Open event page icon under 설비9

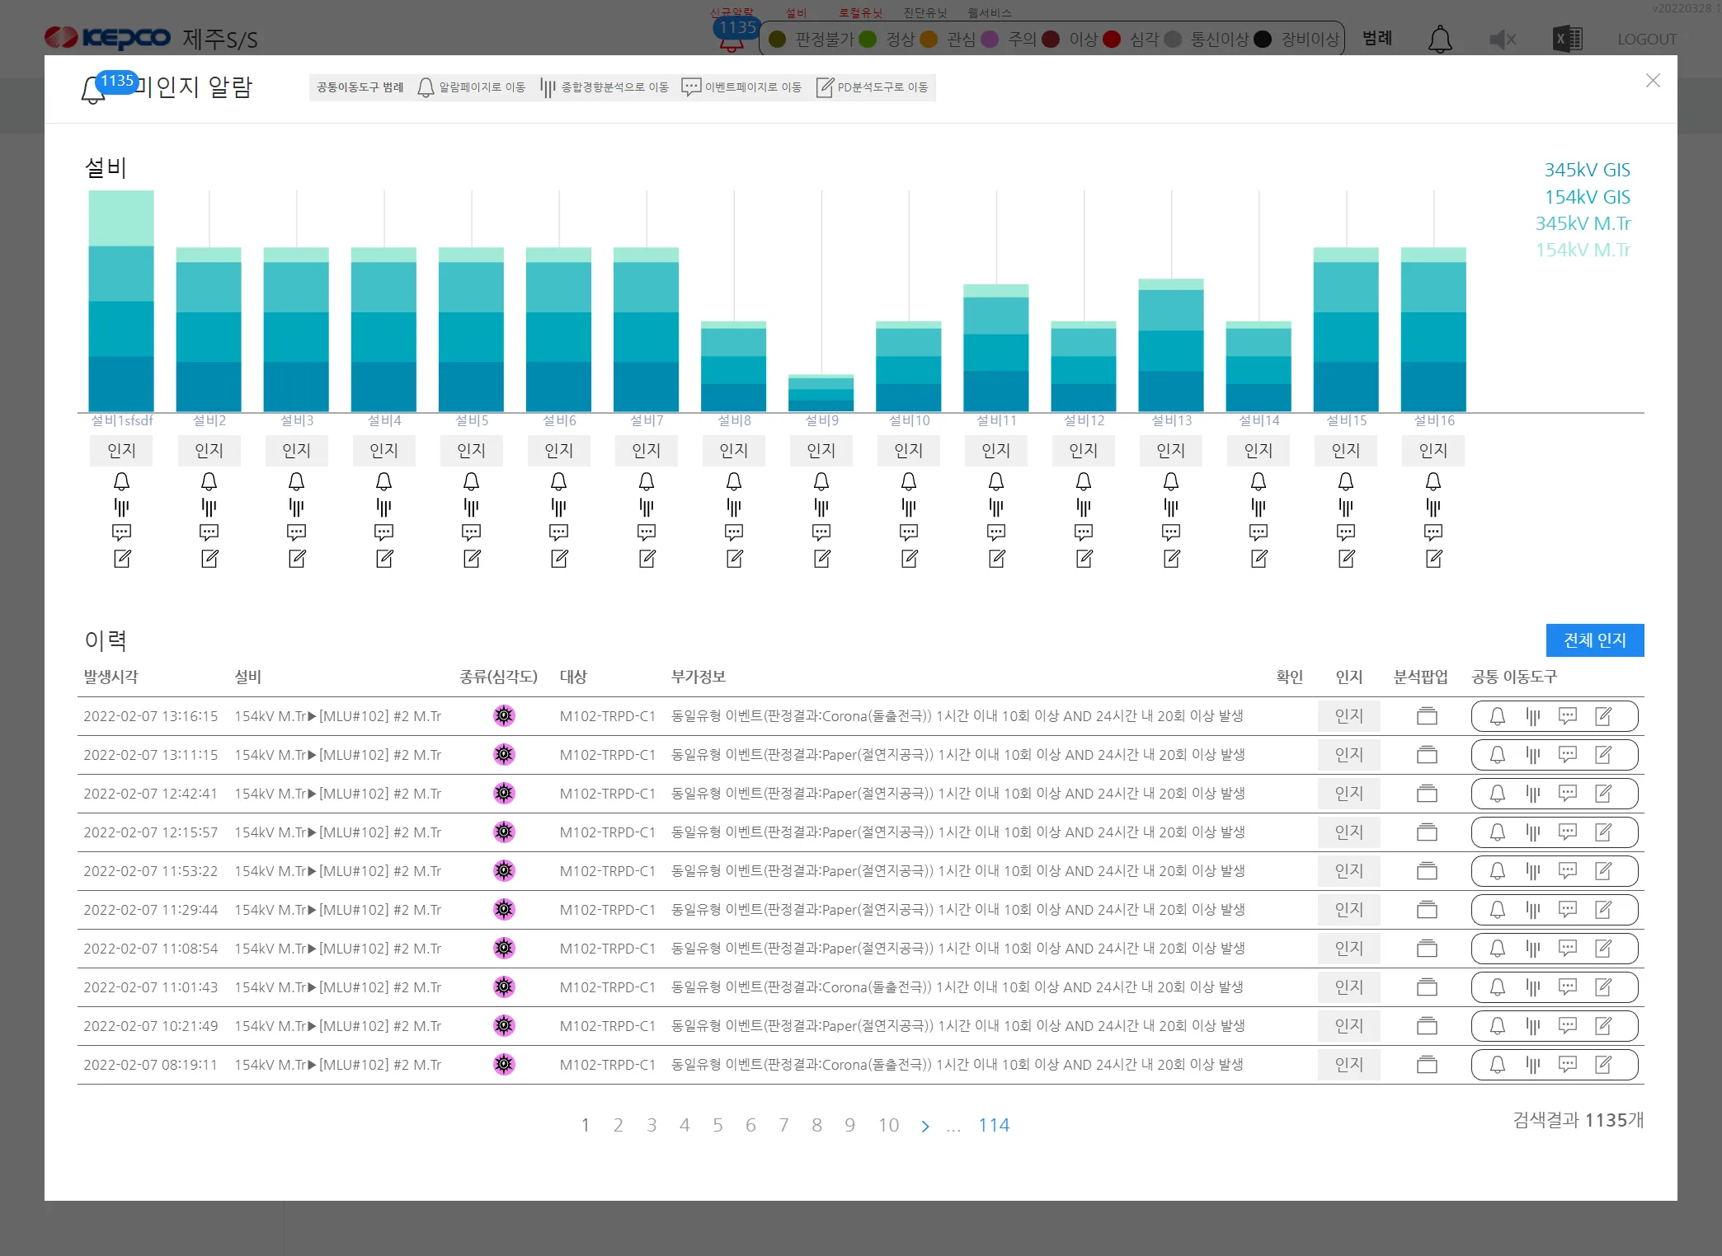(821, 532)
